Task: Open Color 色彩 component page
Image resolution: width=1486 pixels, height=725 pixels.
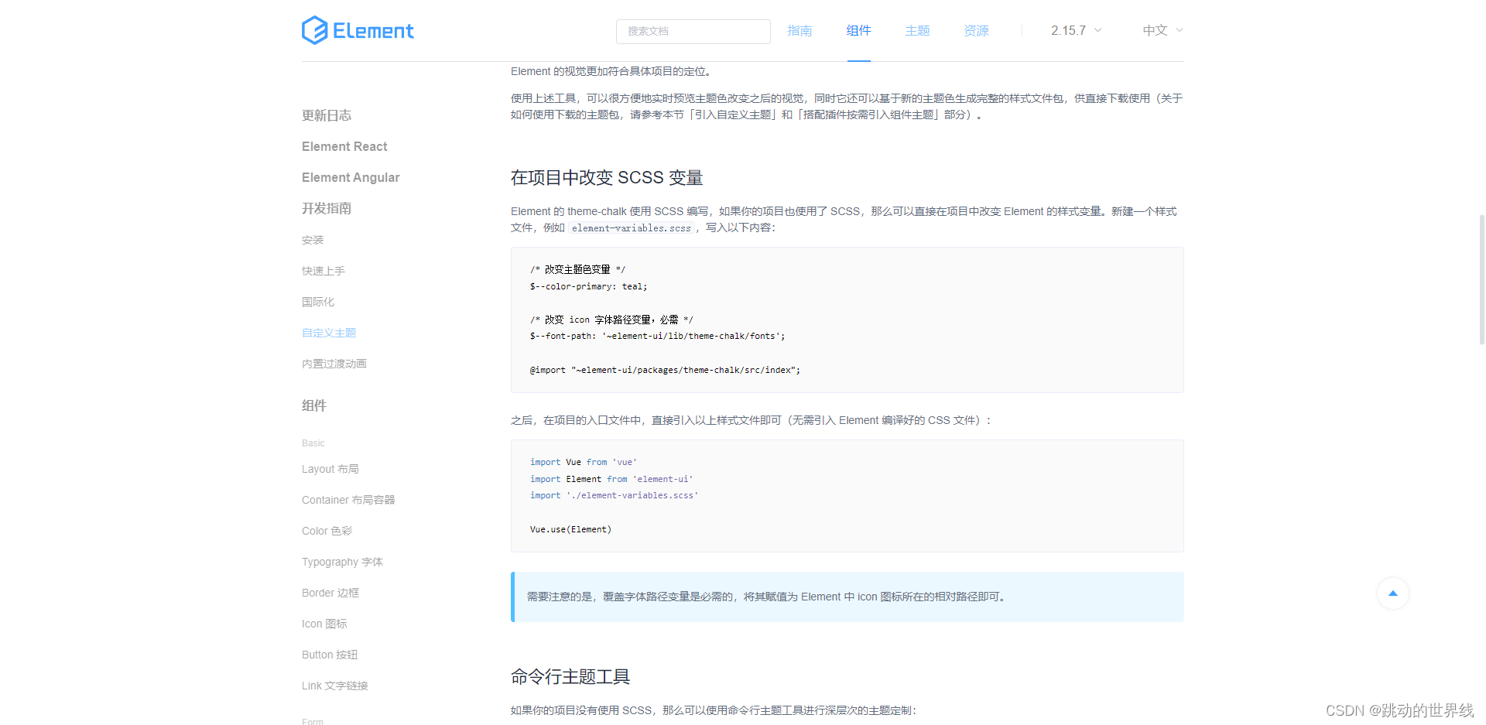Action: point(327,531)
